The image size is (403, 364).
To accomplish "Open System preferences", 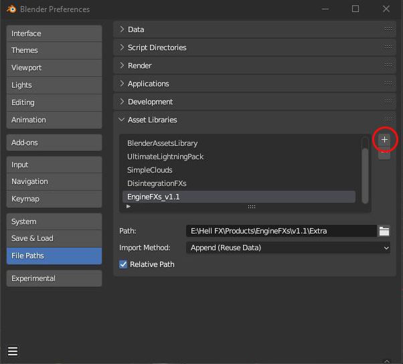I will (x=54, y=221).
